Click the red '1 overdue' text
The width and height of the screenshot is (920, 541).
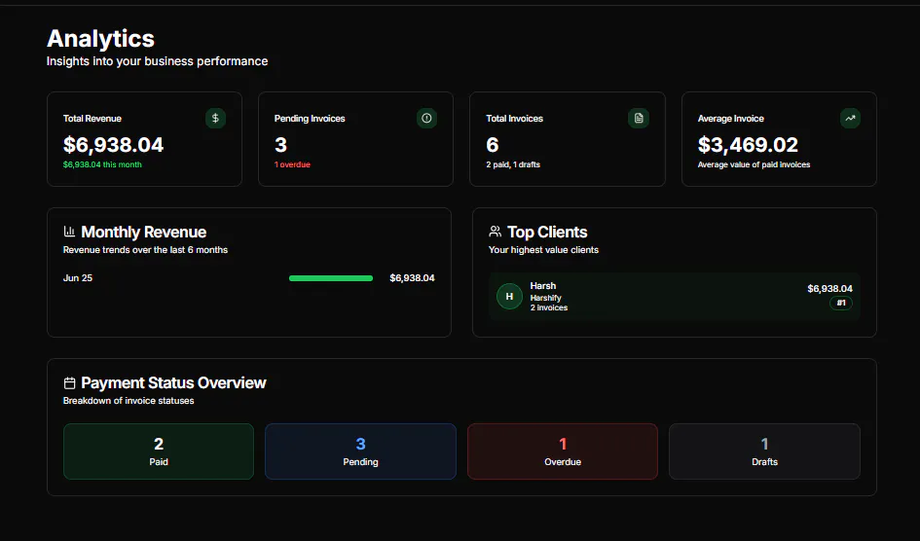click(292, 164)
